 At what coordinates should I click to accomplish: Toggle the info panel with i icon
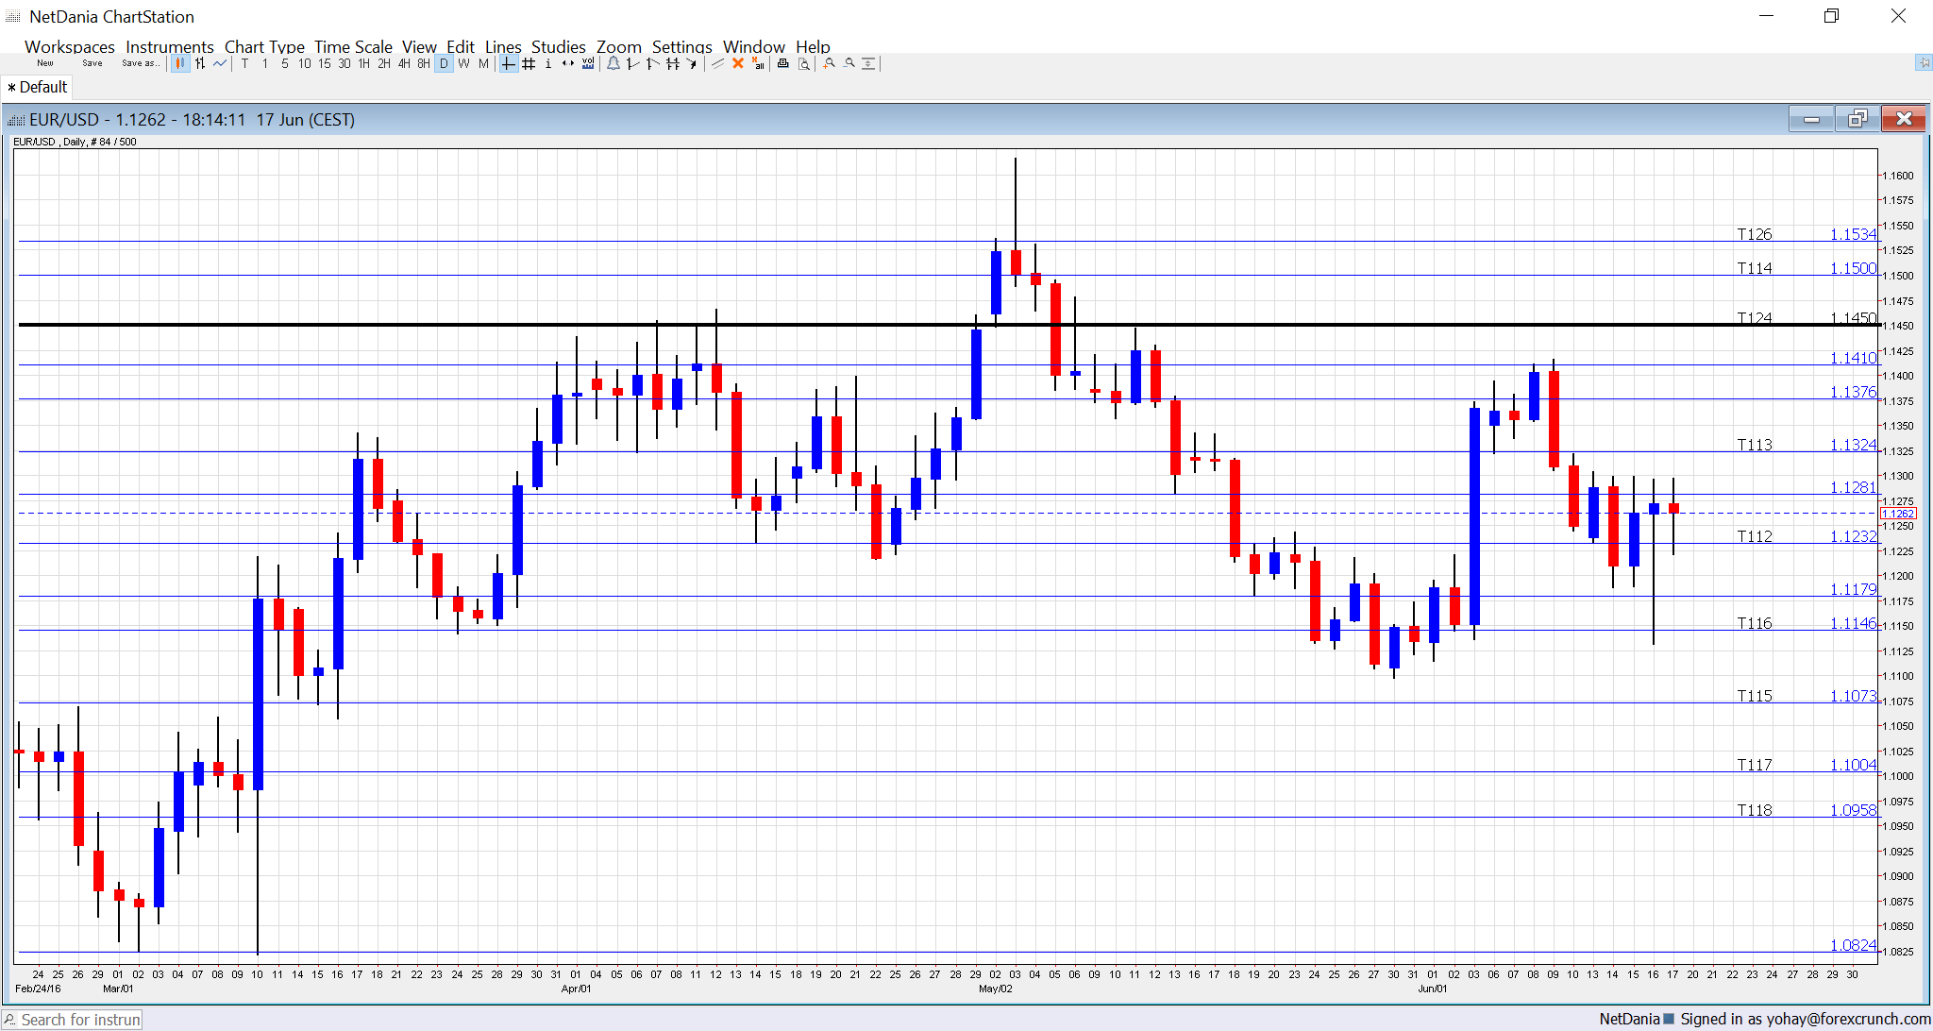(547, 63)
